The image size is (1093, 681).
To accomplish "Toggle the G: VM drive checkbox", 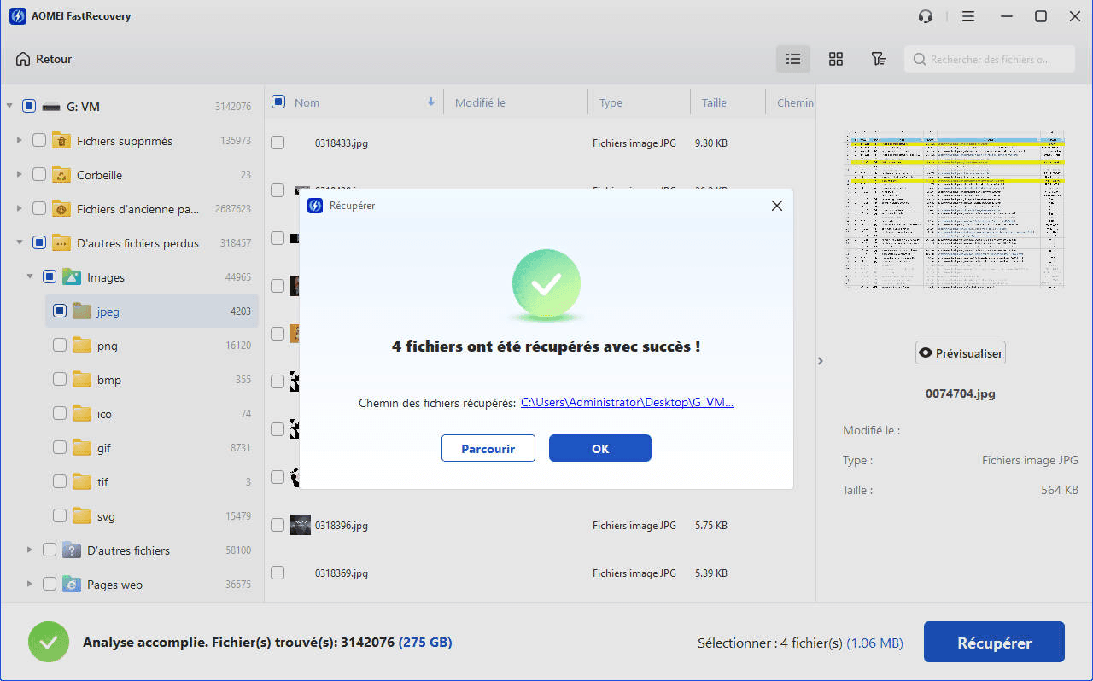I will click(x=28, y=107).
